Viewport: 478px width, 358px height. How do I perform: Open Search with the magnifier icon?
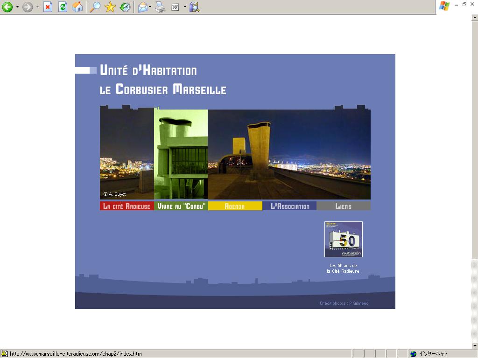click(95, 7)
